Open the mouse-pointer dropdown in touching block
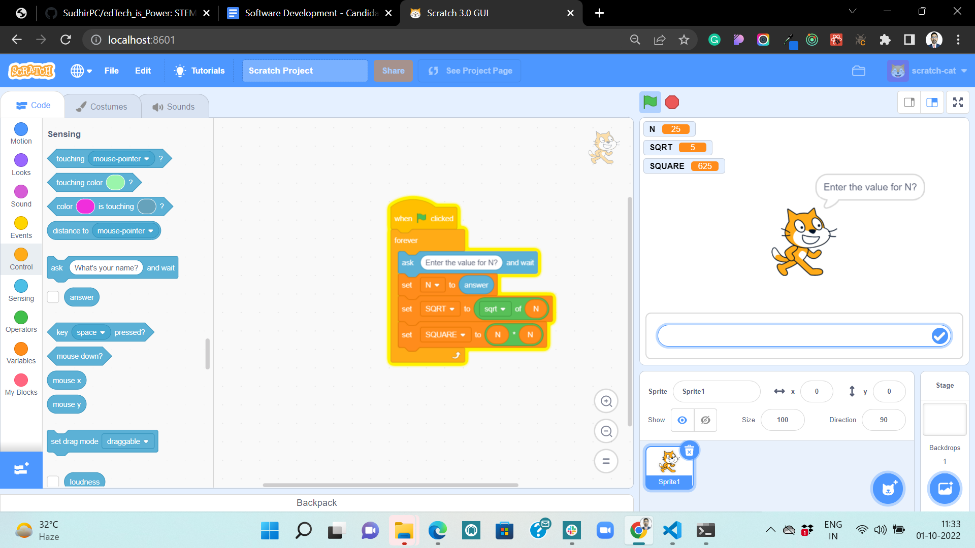Viewport: 975px width, 548px height. 147,158
